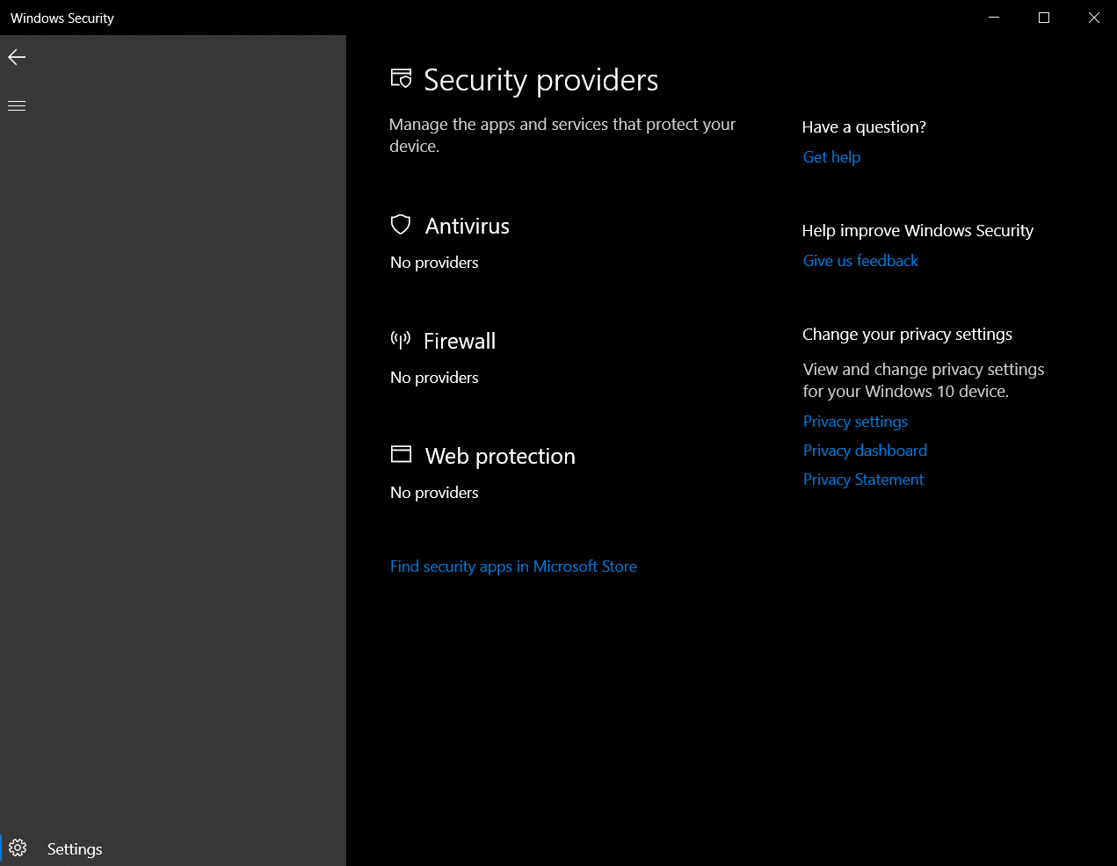Click Change your privacy settings heading
Screen dimensions: 1117x866
[907, 335]
